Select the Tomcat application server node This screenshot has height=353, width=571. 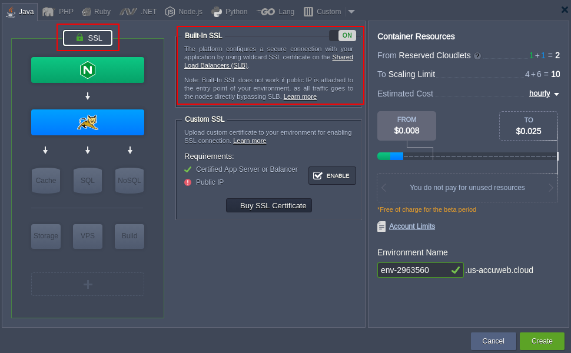(x=87, y=122)
